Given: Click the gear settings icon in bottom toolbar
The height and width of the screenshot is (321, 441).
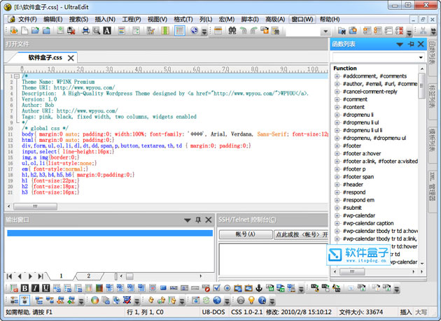Looking at the screenshot, I should point(241,300).
